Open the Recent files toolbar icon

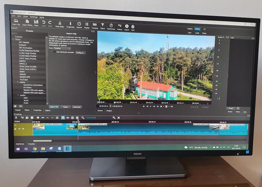[79, 25]
